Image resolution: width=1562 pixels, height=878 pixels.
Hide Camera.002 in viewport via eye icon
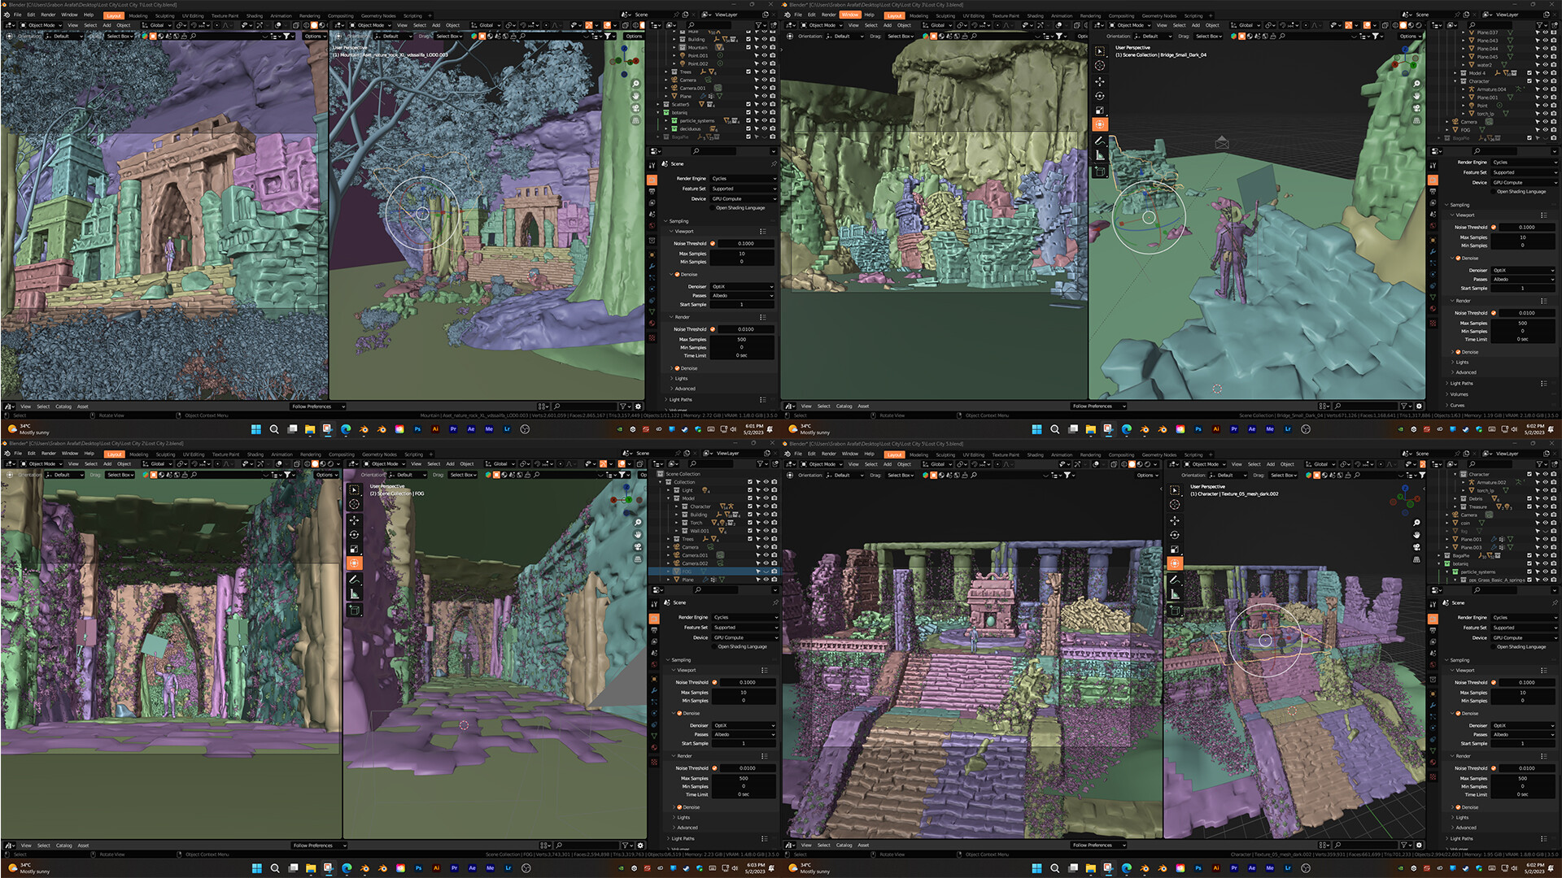(766, 563)
